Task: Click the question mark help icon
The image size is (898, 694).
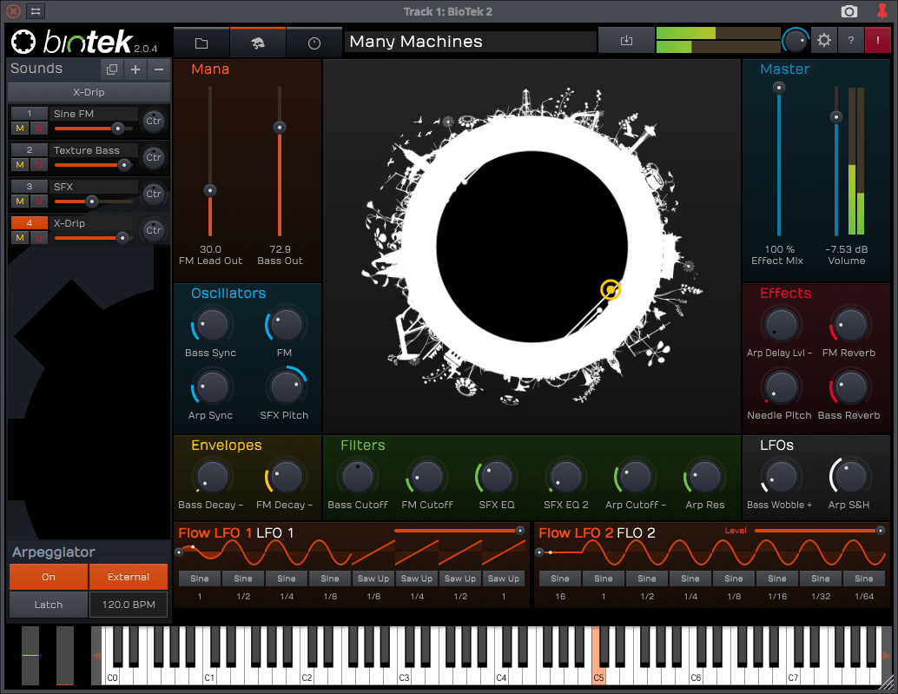Action: point(851,41)
